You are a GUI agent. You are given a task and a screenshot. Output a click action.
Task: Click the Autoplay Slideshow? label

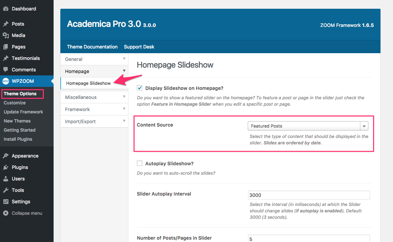pyautogui.click(x=170, y=164)
